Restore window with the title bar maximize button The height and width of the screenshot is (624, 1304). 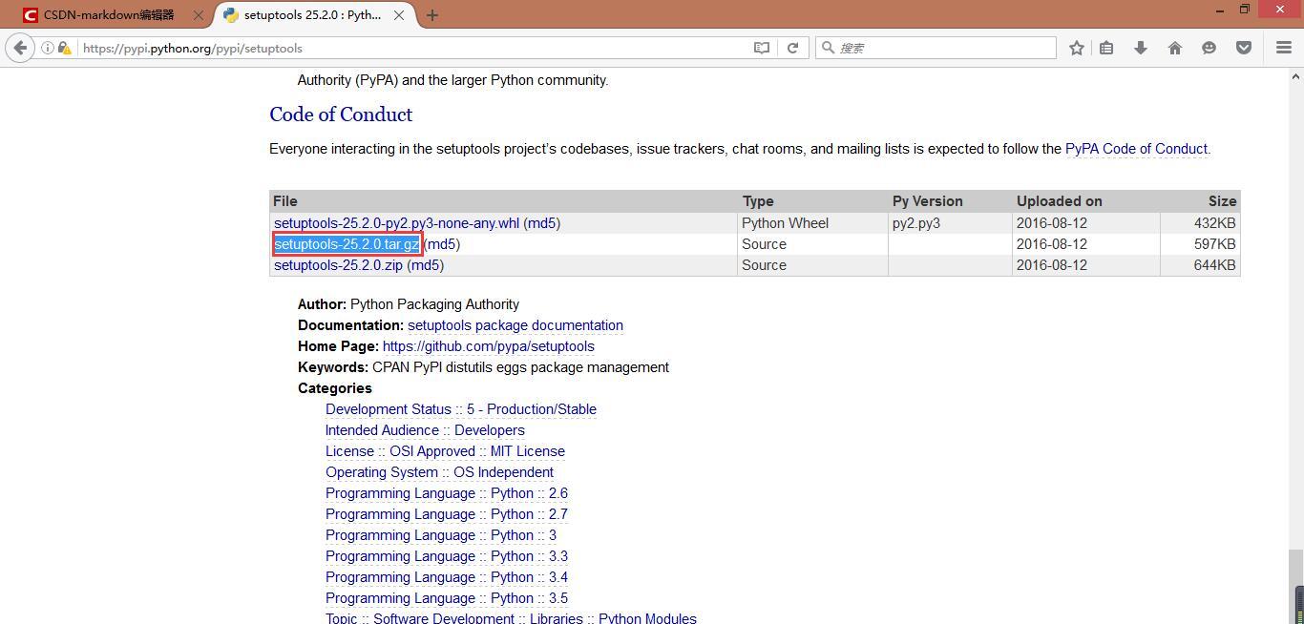click(1245, 10)
